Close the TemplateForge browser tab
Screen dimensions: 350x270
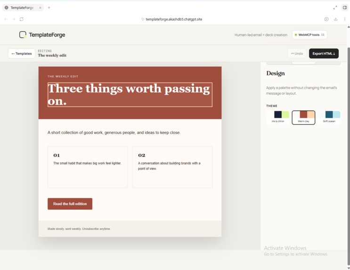pos(40,8)
